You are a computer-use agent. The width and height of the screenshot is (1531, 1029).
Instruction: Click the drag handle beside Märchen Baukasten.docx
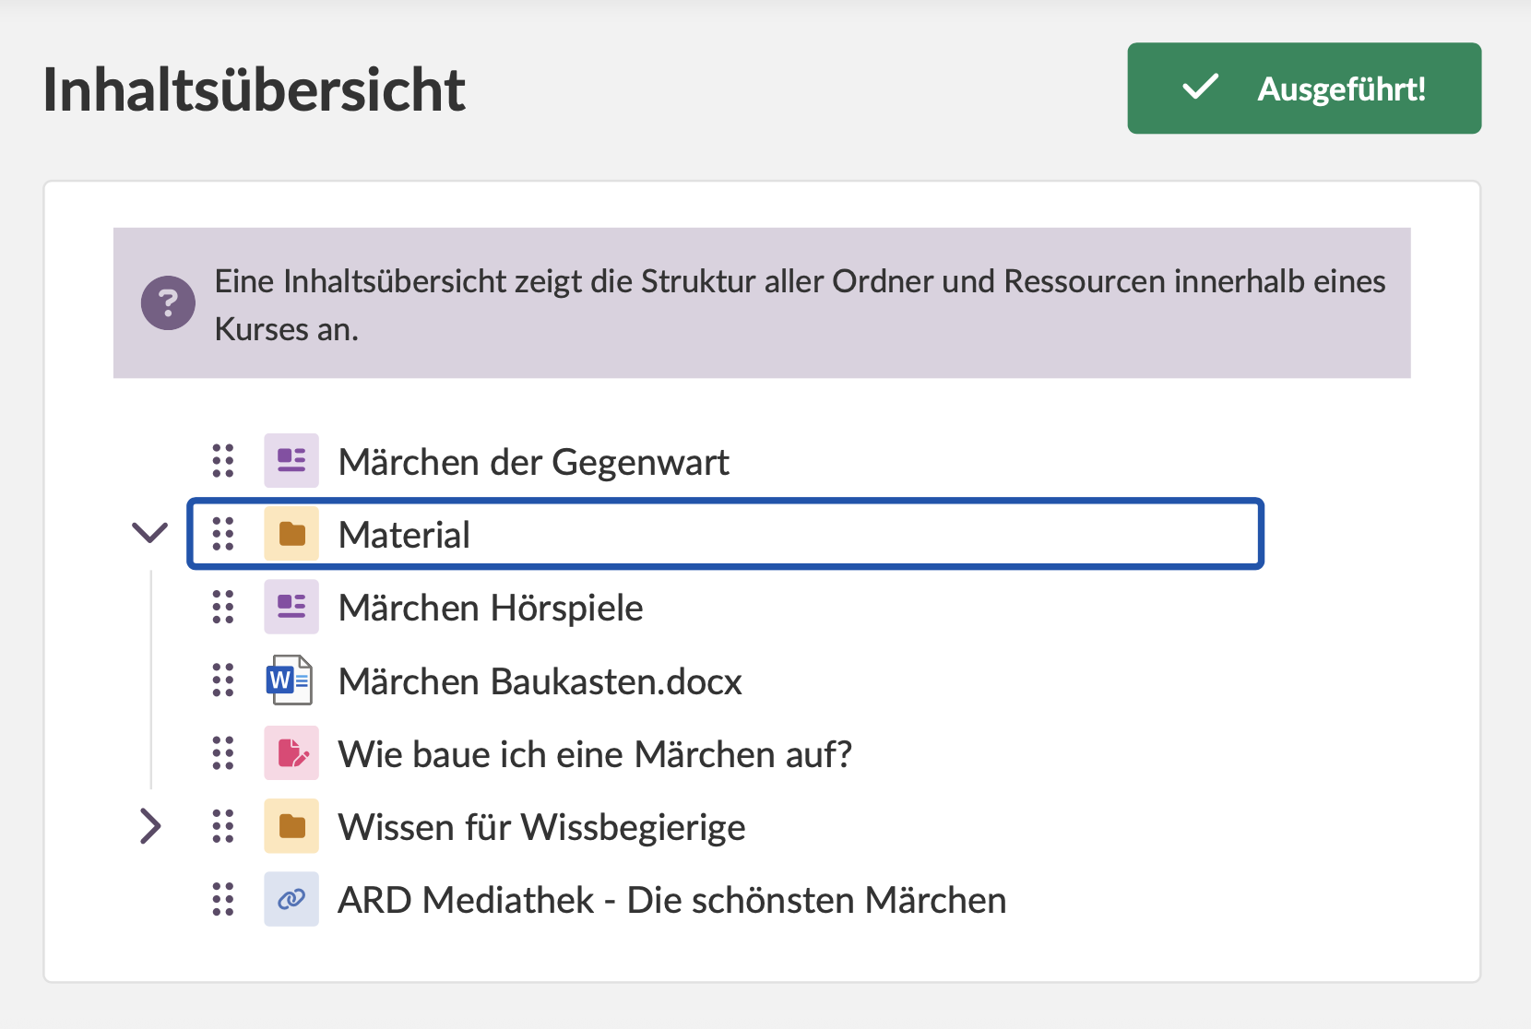tap(222, 680)
